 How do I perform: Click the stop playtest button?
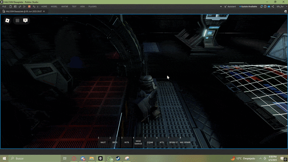29,6
